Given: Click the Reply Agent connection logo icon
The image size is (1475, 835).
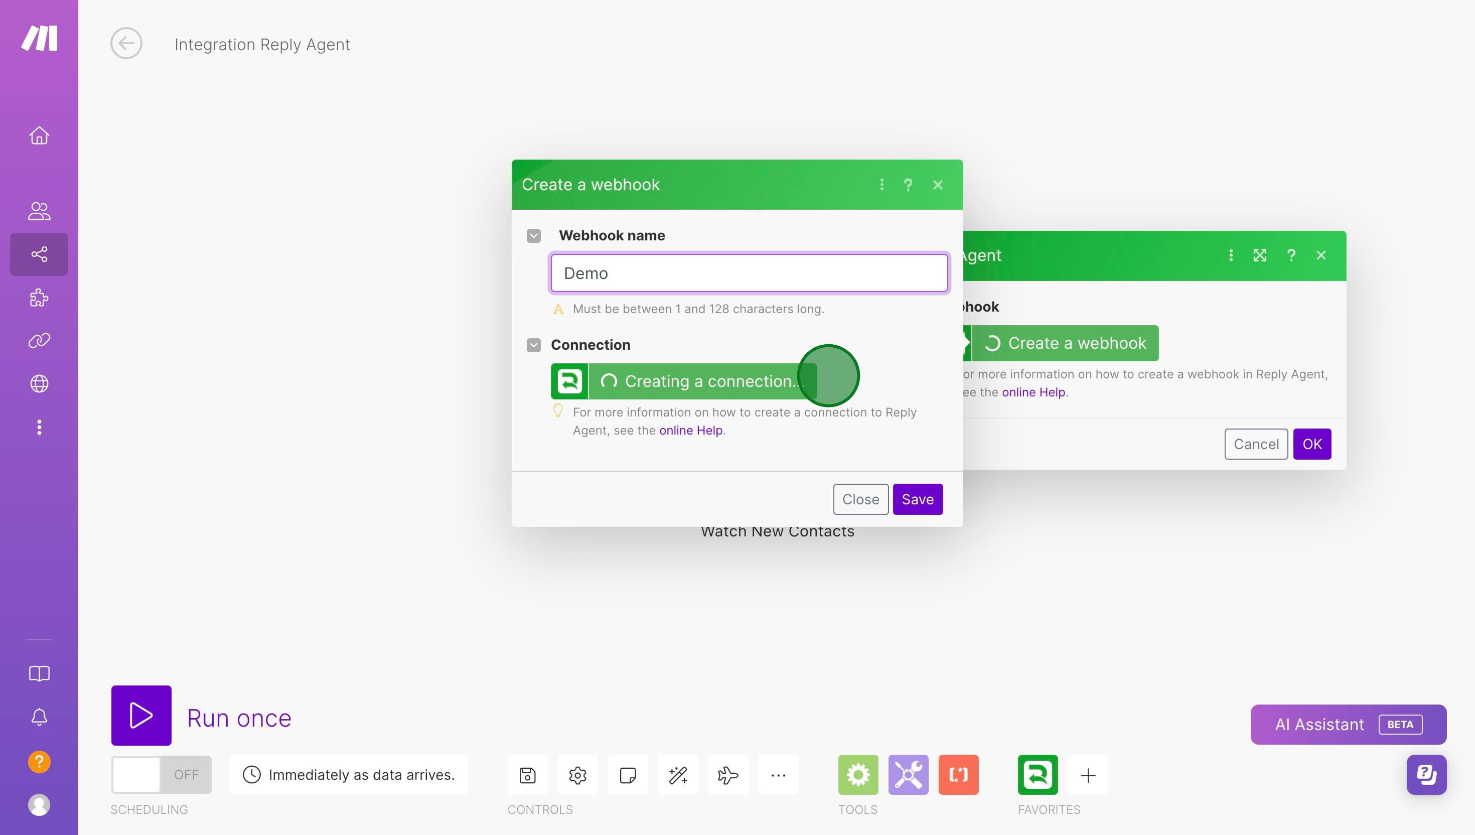Looking at the screenshot, I should click(x=569, y=381).
